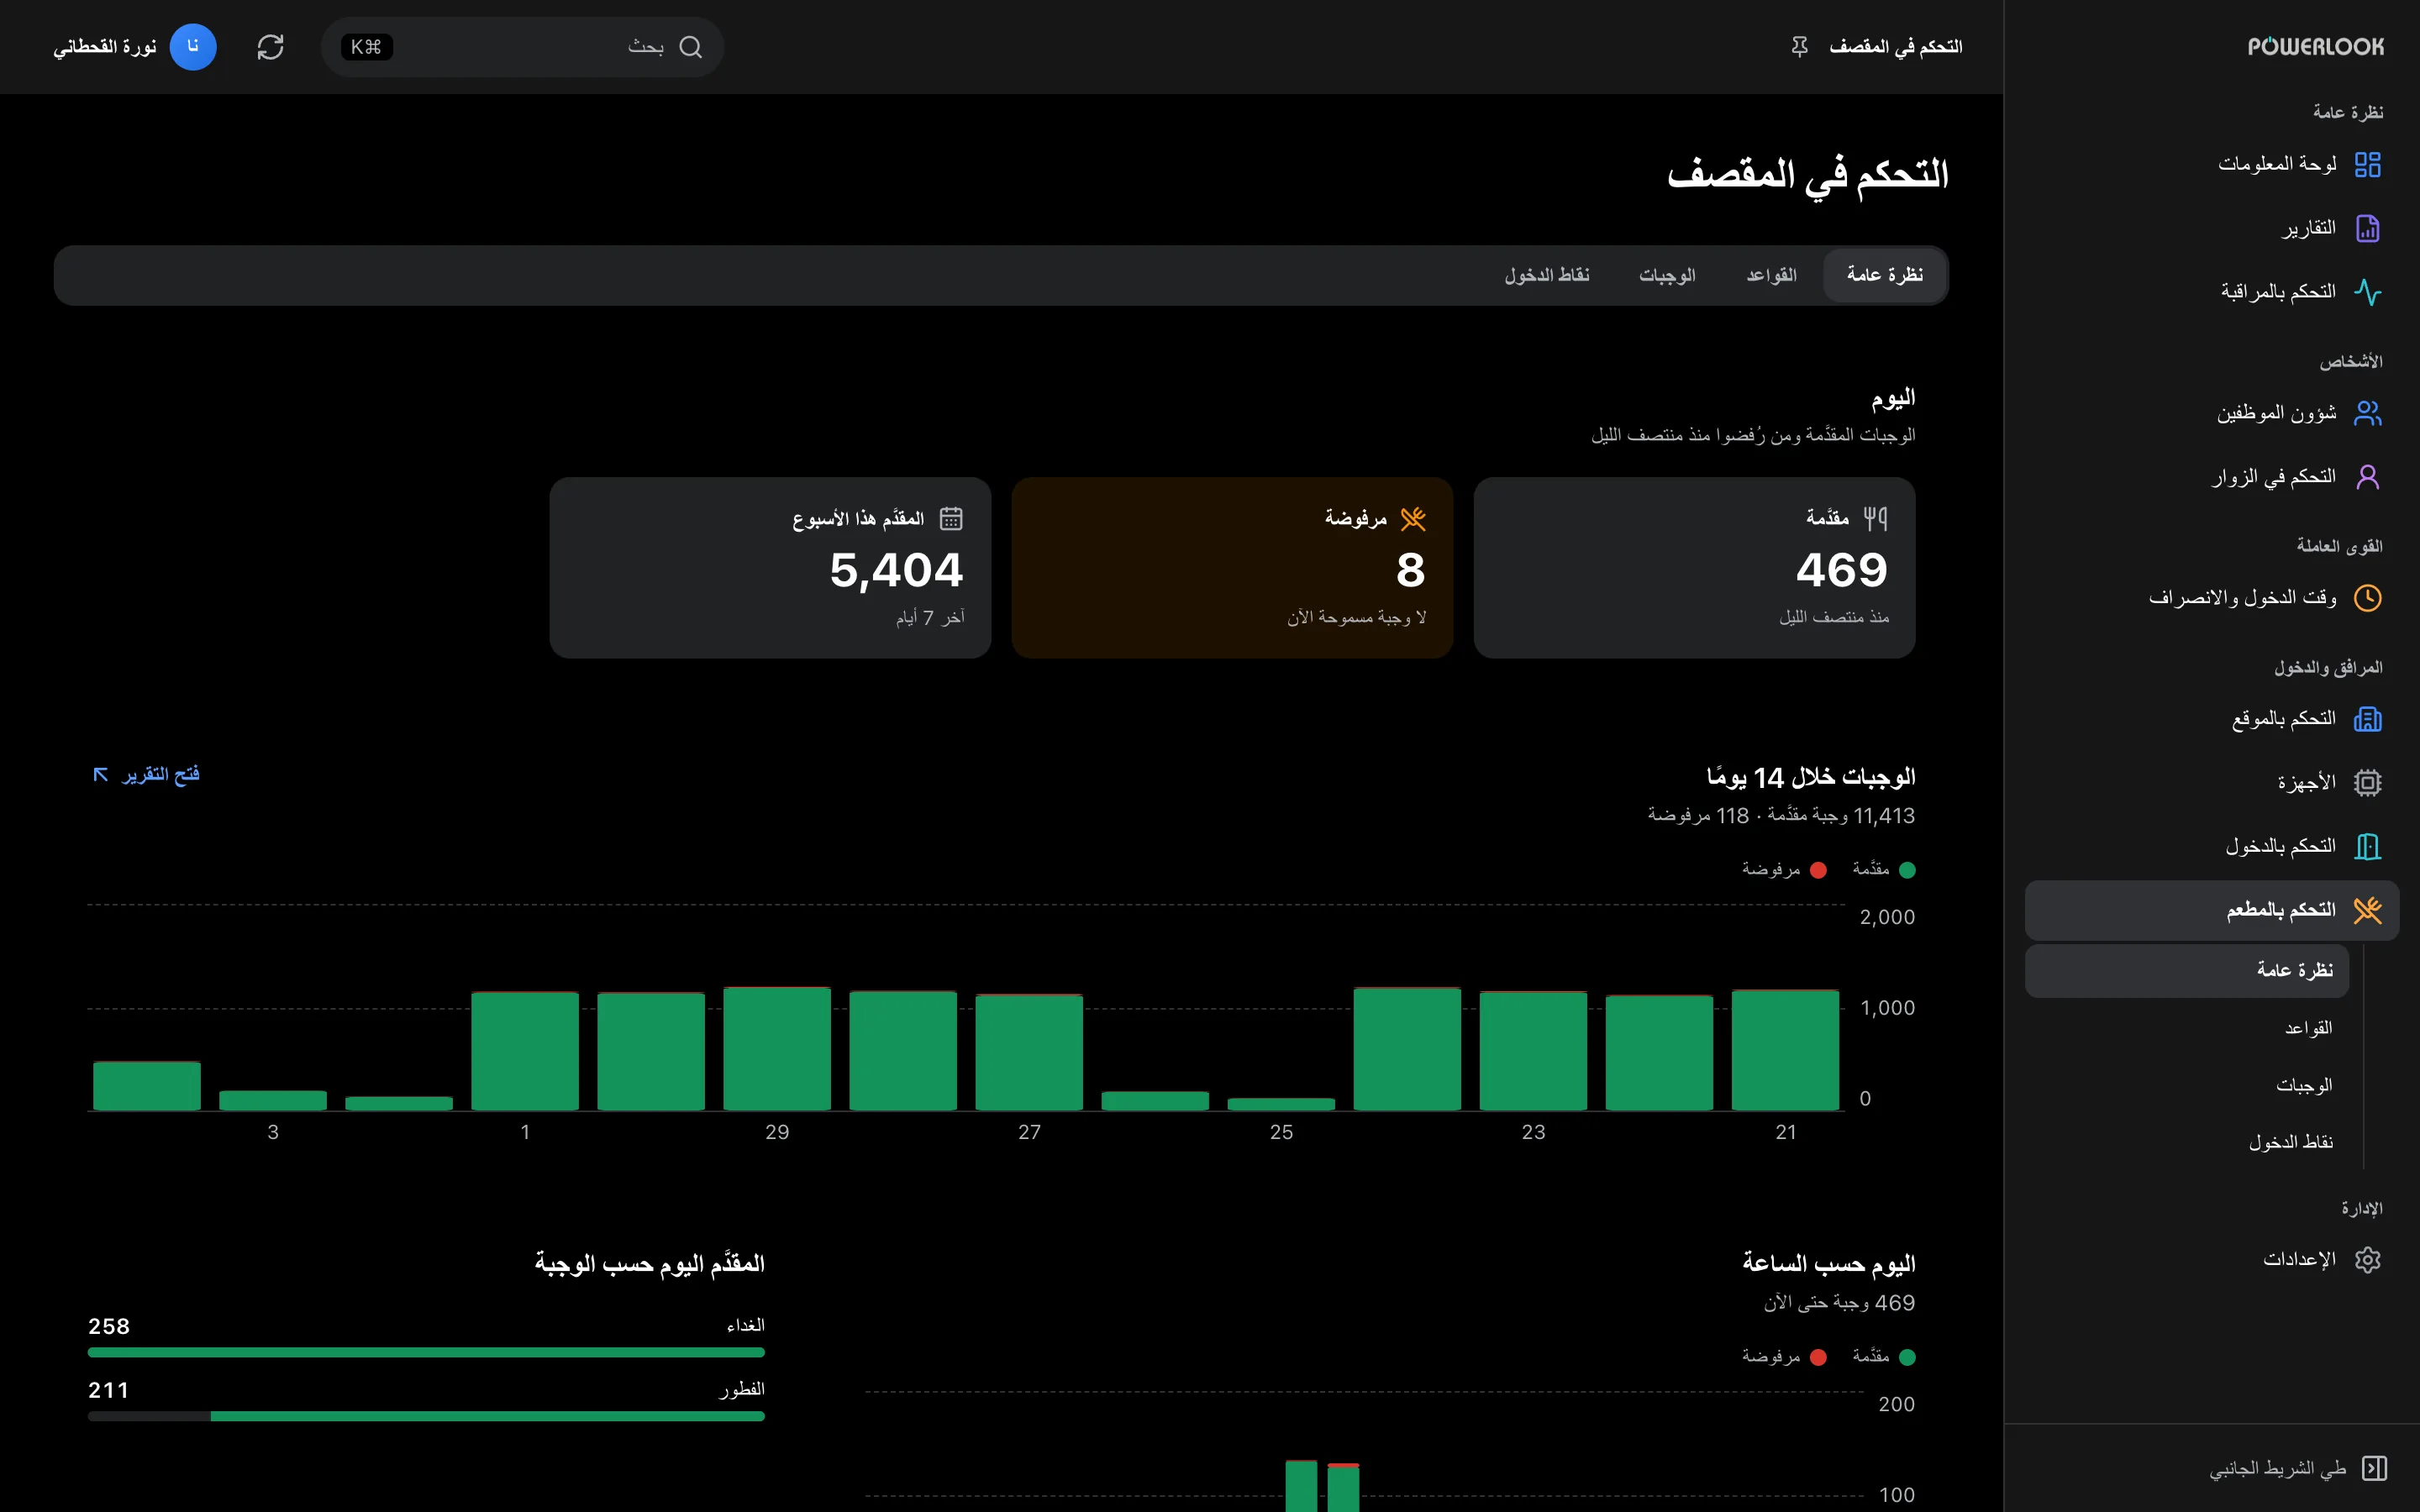Click the utensils icon on مقدّمة card

tap(1875, 518)
